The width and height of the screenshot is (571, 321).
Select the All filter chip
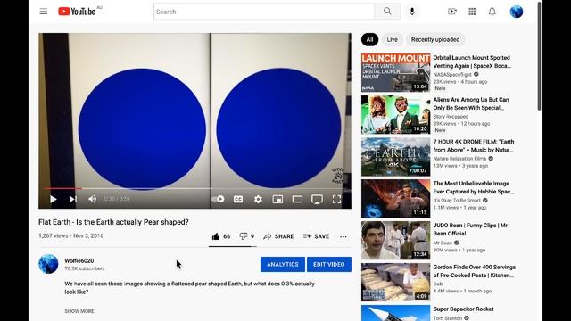pyautogui.click(x=369, y=39)
